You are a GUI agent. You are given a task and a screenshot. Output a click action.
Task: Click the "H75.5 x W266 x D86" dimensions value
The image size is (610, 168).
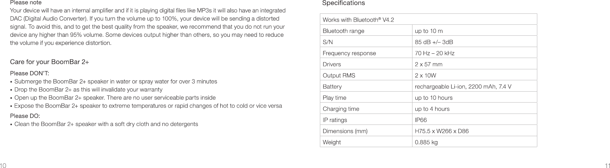click(442, 131)
